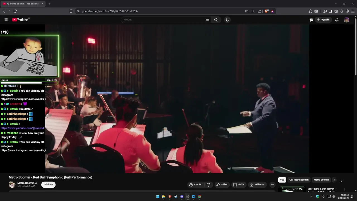Select the Vše filter chip
The width and height of the screenshot is (357, 201).
tap(282, 180)
